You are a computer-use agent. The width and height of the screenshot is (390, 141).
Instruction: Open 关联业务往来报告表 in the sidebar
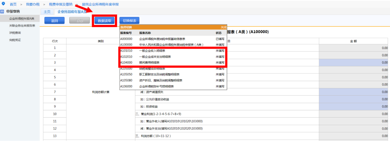[22, 26]
